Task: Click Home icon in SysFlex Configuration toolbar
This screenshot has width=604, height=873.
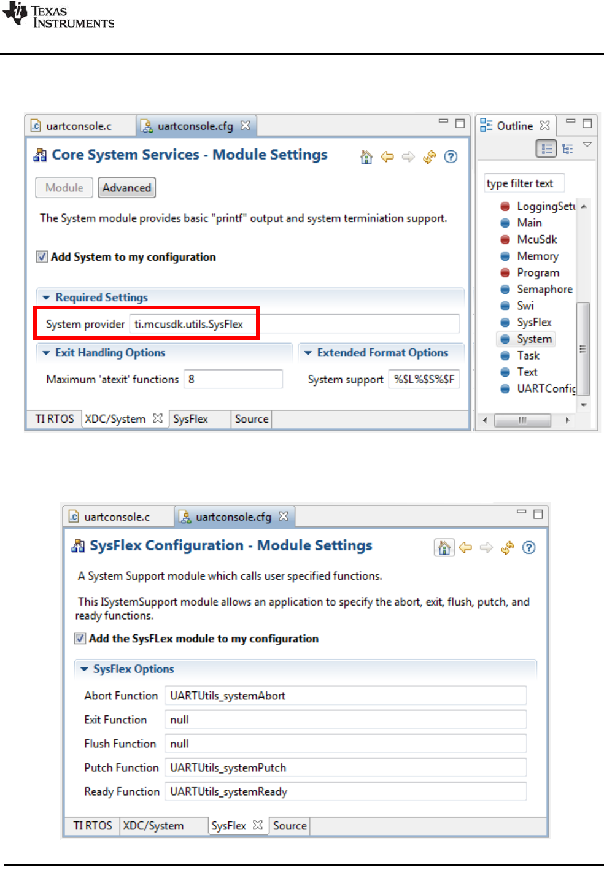Action: pos(444,548)
